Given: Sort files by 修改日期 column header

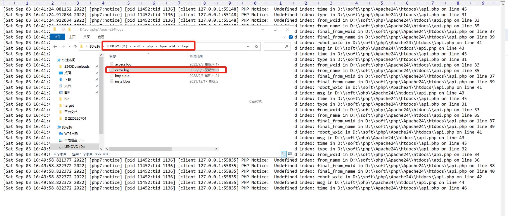Looking at the screenshot, I should point(196,56).
